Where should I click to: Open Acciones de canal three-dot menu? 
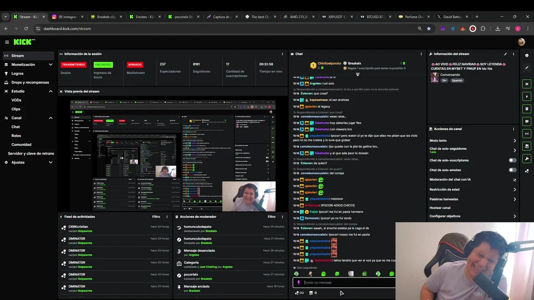coord(514,129)
